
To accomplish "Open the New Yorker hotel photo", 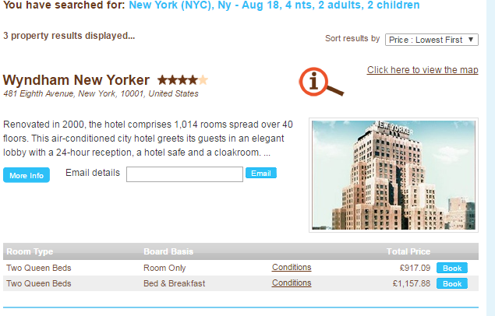I will click(393, 174).
